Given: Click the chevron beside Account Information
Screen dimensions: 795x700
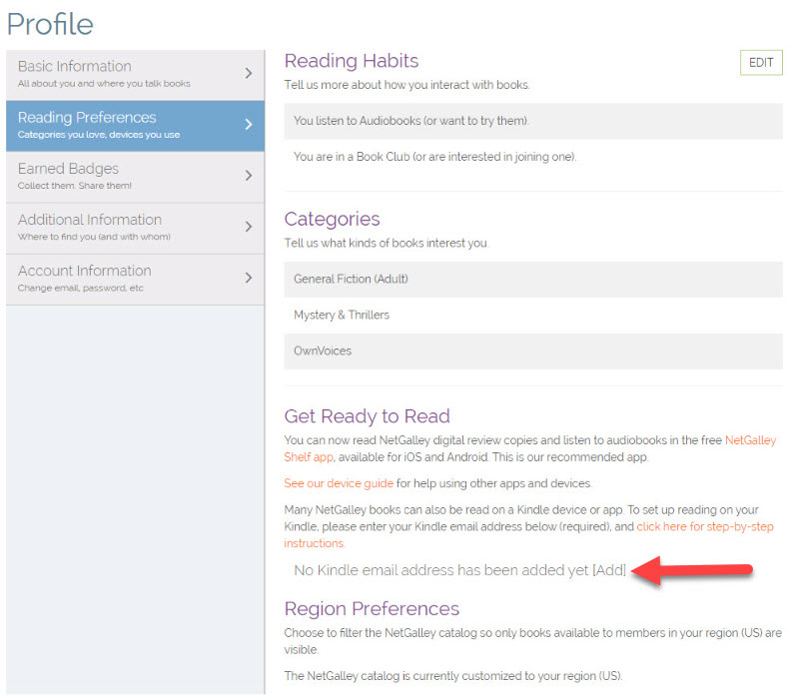Looking at the screenshot, I should point(249,278).
